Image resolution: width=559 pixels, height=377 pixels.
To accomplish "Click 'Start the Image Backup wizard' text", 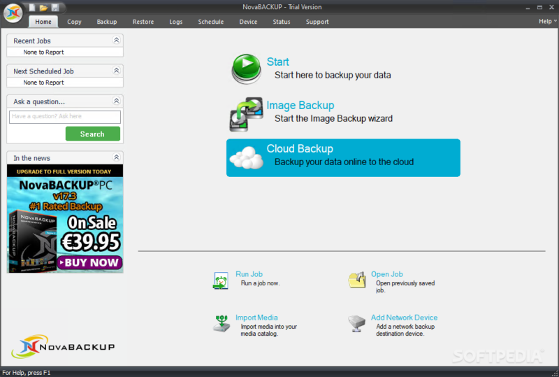I will pyautogui.click(x=333, y=118).
